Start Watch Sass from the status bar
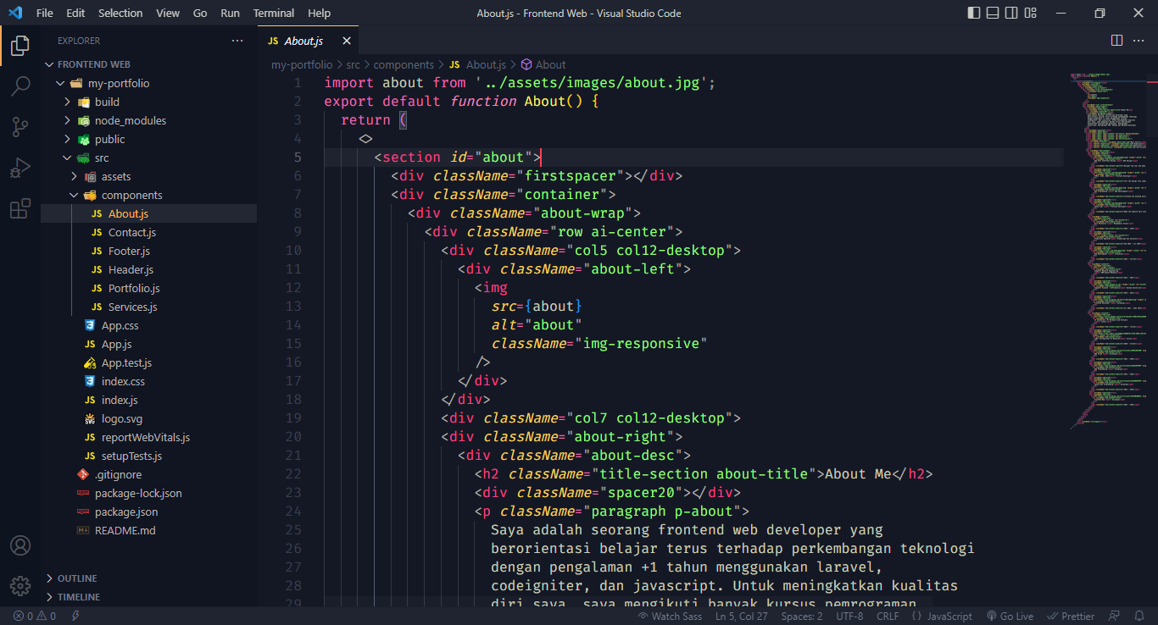1158x625 pixels. coord(671,616)
